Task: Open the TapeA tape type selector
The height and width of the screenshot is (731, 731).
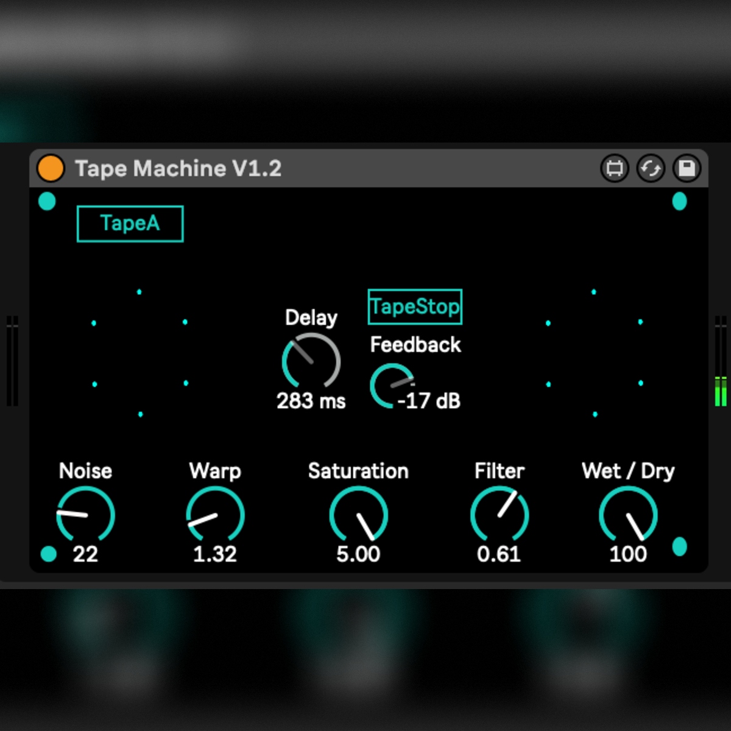Action: coord(130,224)
